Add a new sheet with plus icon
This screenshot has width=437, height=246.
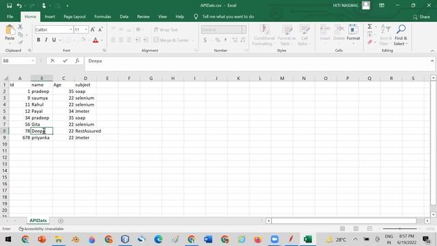[61, 221]
